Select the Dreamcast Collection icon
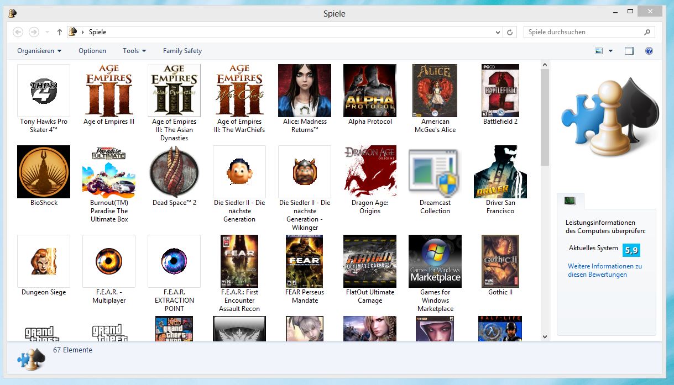 coord(435,171)
